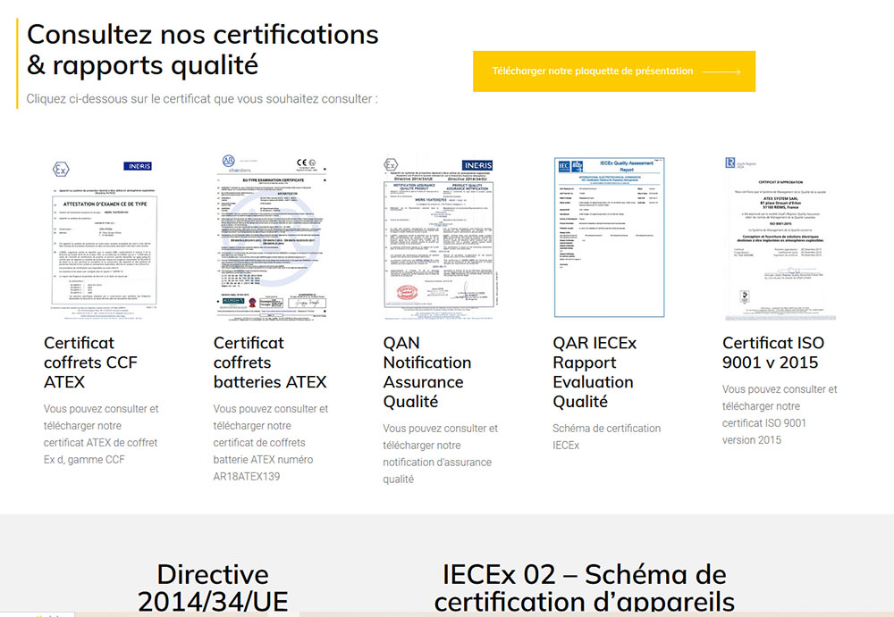Viewport: 894px width, 617px height.
Task: Open the Certificat ISO 9001 thumbnail image
Action: (x=780, y=238)
